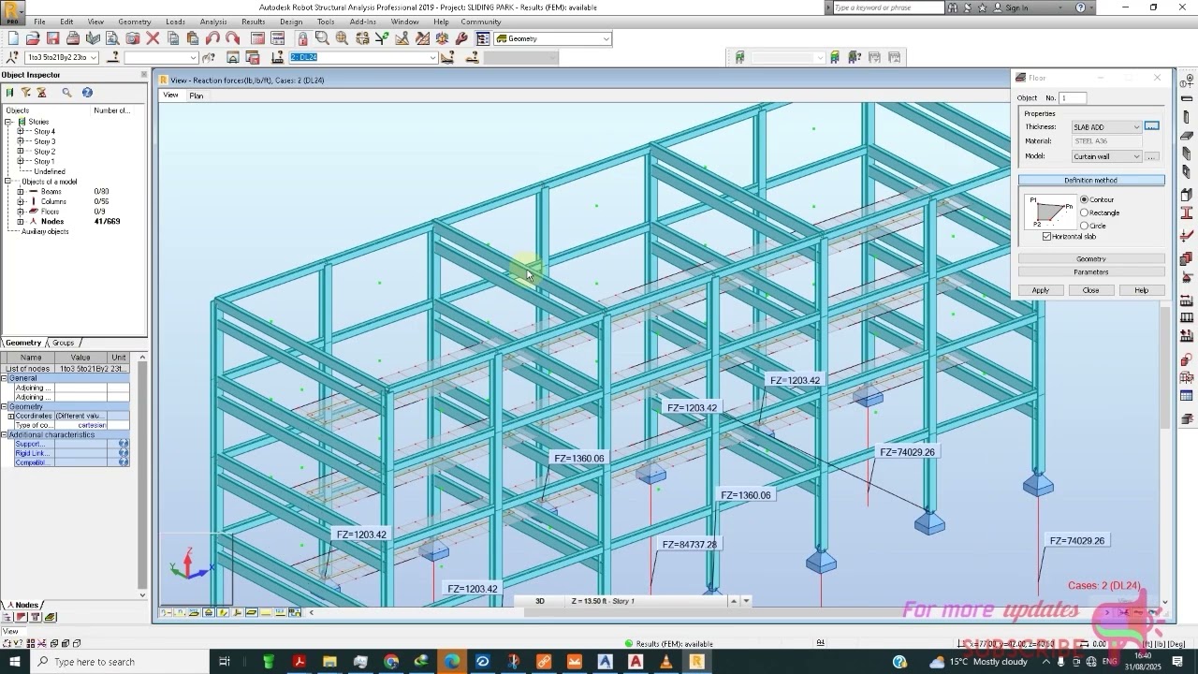Click the Print icon in toolbar
Screen dimensions: 1198x674
73,38
